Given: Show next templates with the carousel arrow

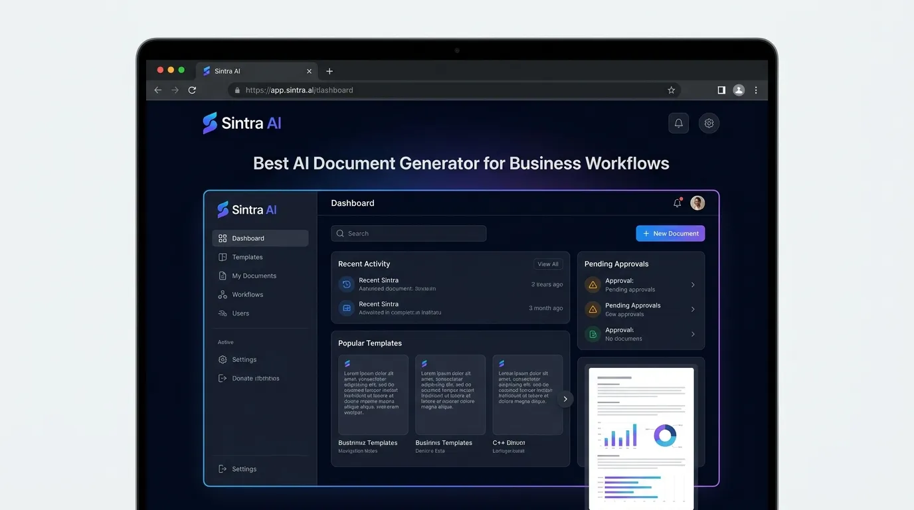Looking at the screenshot, I should (x=565, y=399).
